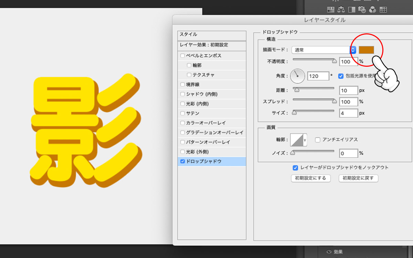Select the Black & White adjustment icon
Viewport: 413px width, 258px height.
(351, 9)
